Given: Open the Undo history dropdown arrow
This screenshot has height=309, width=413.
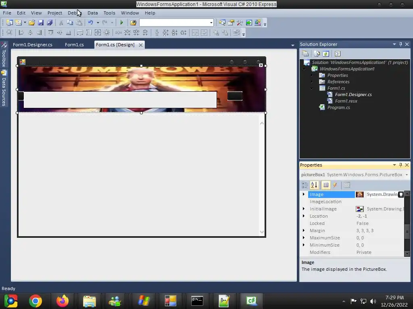Looking at the screenshot, I should [x=98, y=23].
